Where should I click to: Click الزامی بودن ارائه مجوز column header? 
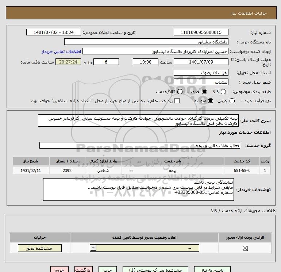tap(245, 237)
